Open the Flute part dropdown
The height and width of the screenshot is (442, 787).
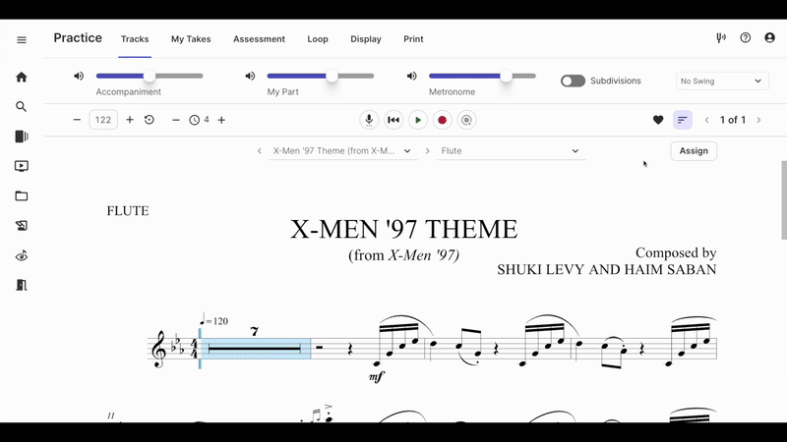[x=510, y=151]
